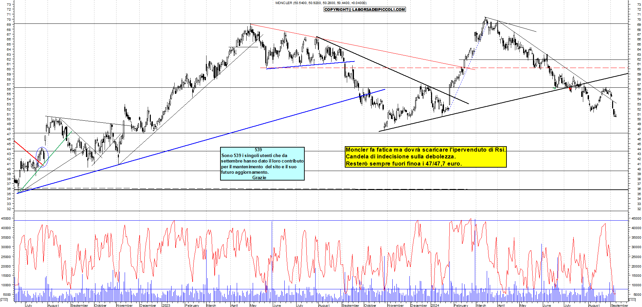The image size is (642, 307).
Task: Click 'Sono 539 i singoli utenti che da' text
Action: 254,156
